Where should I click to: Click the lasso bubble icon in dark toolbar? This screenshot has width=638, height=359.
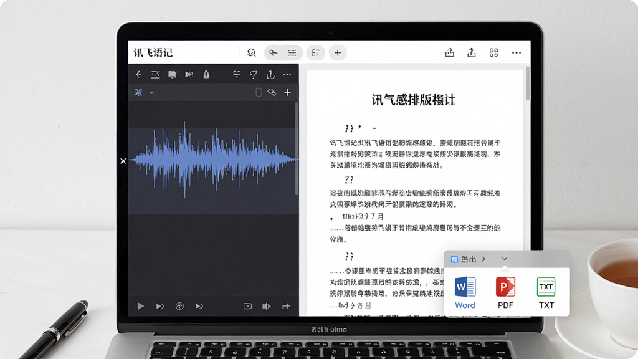(x=254, y=75)
